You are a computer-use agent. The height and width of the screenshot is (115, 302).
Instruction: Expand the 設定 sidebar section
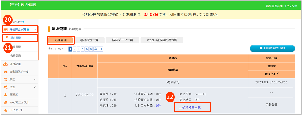pos(35,87)
